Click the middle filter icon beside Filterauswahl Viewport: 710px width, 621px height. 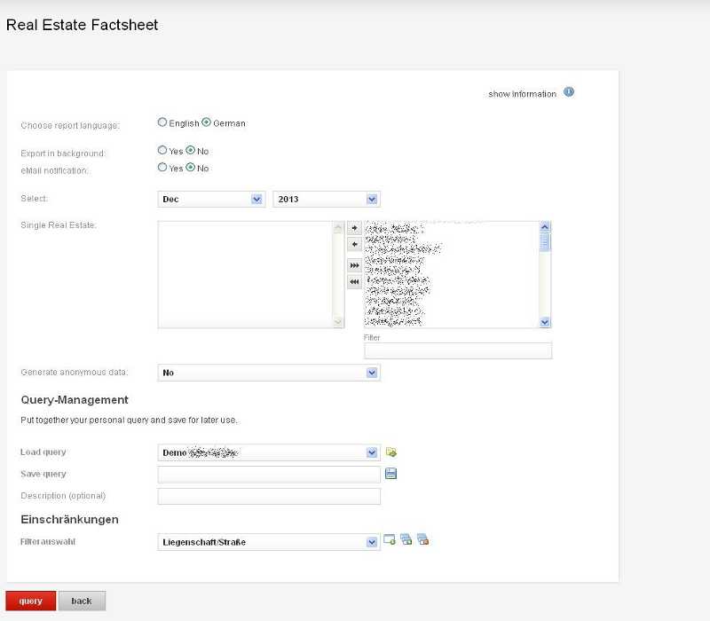click(406, 539)
